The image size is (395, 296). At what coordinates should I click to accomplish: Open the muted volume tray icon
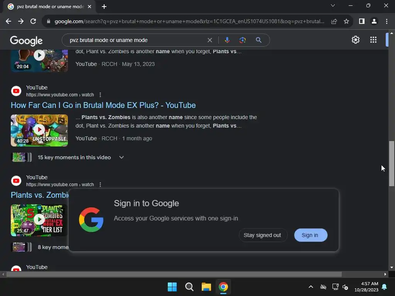tap(345, 287)
